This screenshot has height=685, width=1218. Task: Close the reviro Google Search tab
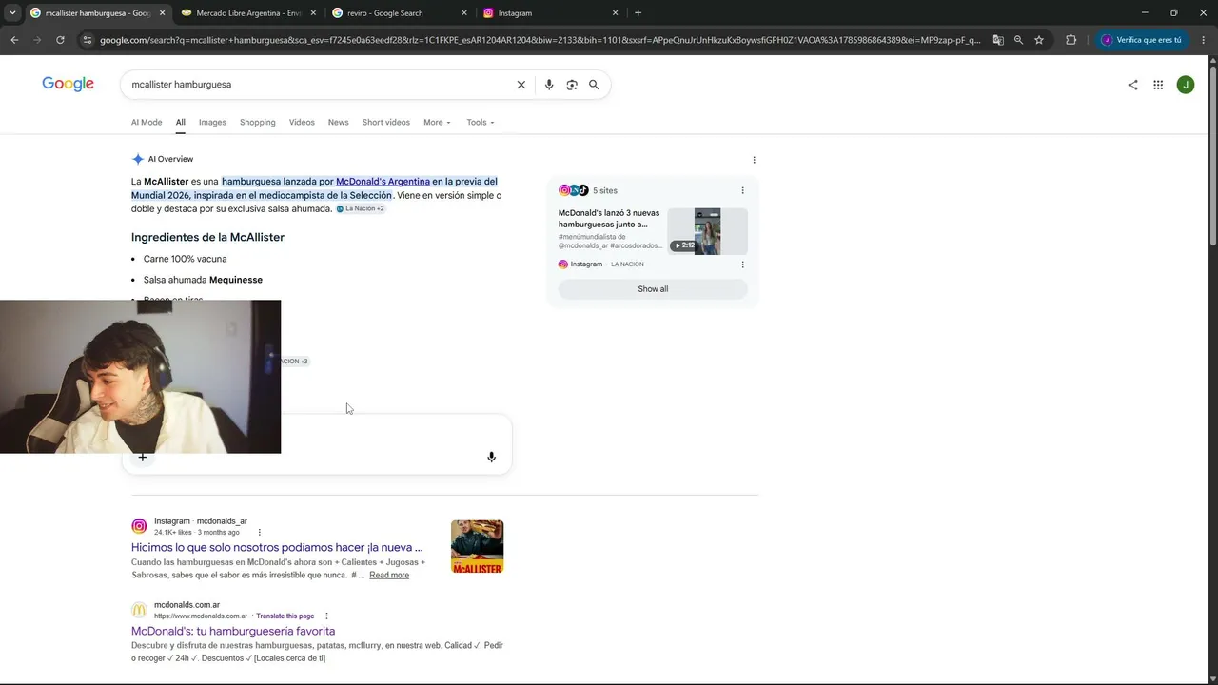tap(464, 13)
